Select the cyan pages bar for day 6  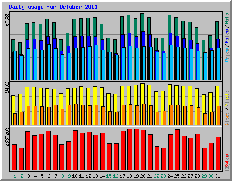pyautogui.click(x=49, y=62)
